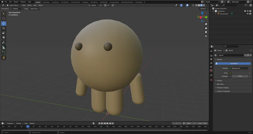Toggle X-ray mode
The height and width of the screenshot is (134, 253).
click(x=193, y=5)
